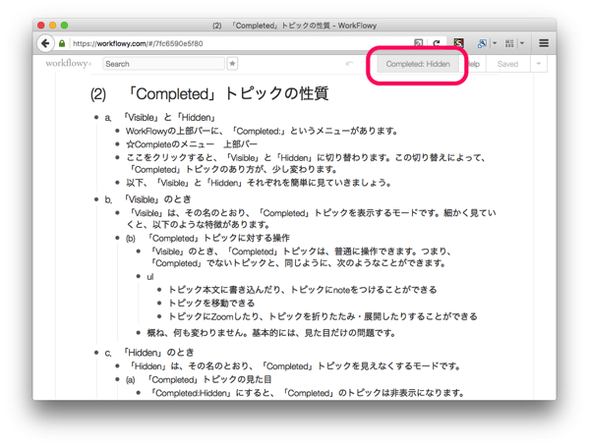This screenshot has width=589, height=447.
Task: Zoom into bullet of c. 「Hidden」のとき
Action: click(x=96, y=353)
